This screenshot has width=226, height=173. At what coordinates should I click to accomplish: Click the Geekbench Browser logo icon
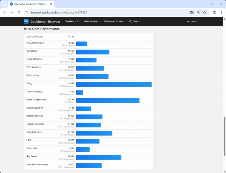(x=26, y=21)
